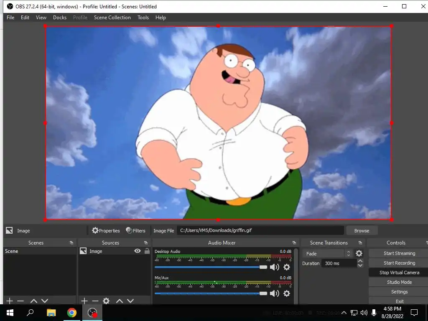Open source properties gear in Sources toolbar
Screen dimensions: 428x321
106,301
